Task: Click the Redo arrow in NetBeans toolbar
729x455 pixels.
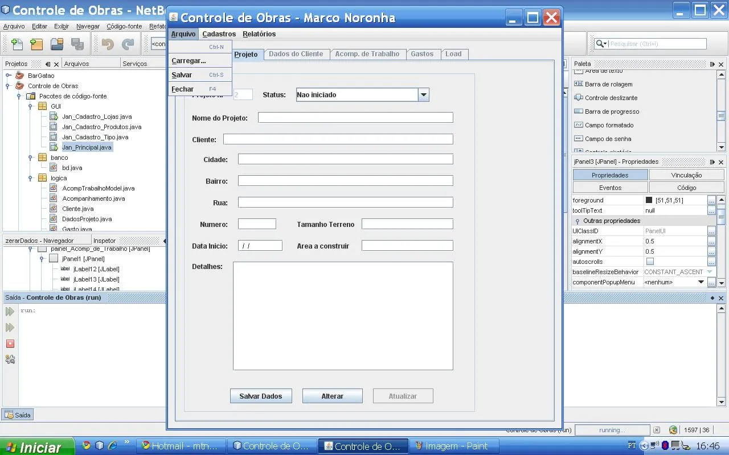Action: click(128, 44)
